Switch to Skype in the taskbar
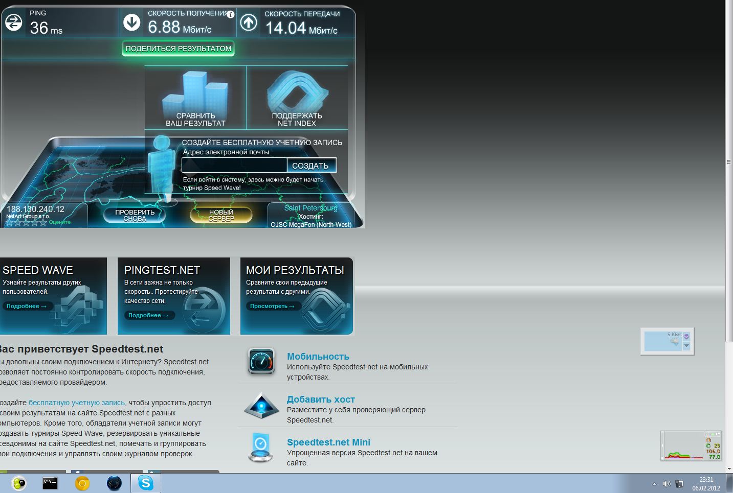The height and width of the screenshot is (493, 733). click(146, 483)
